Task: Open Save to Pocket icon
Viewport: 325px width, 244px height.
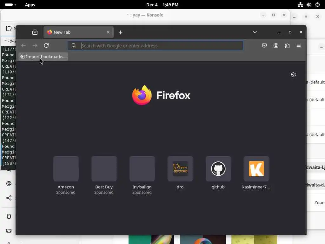Action: (x=264, y=45)
